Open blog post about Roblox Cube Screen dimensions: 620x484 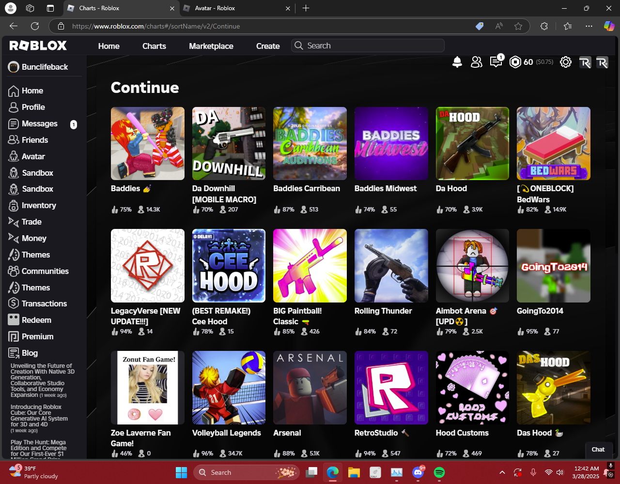click(39, 419)
